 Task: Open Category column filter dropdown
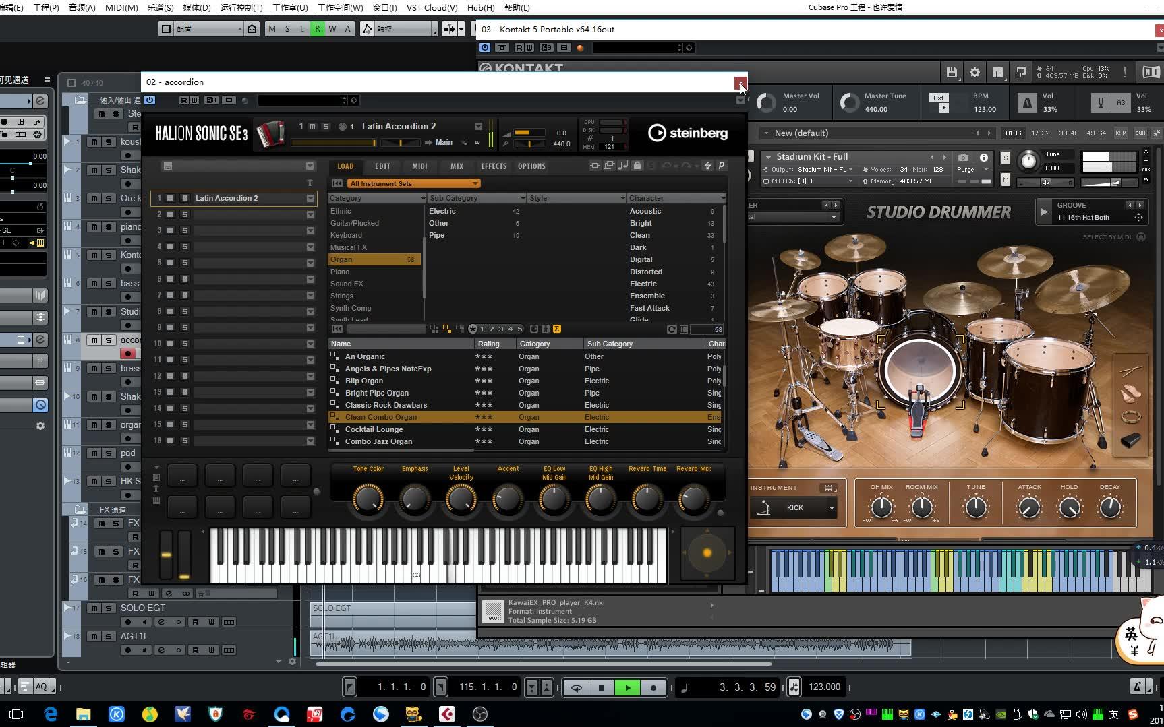click(423, 198)
